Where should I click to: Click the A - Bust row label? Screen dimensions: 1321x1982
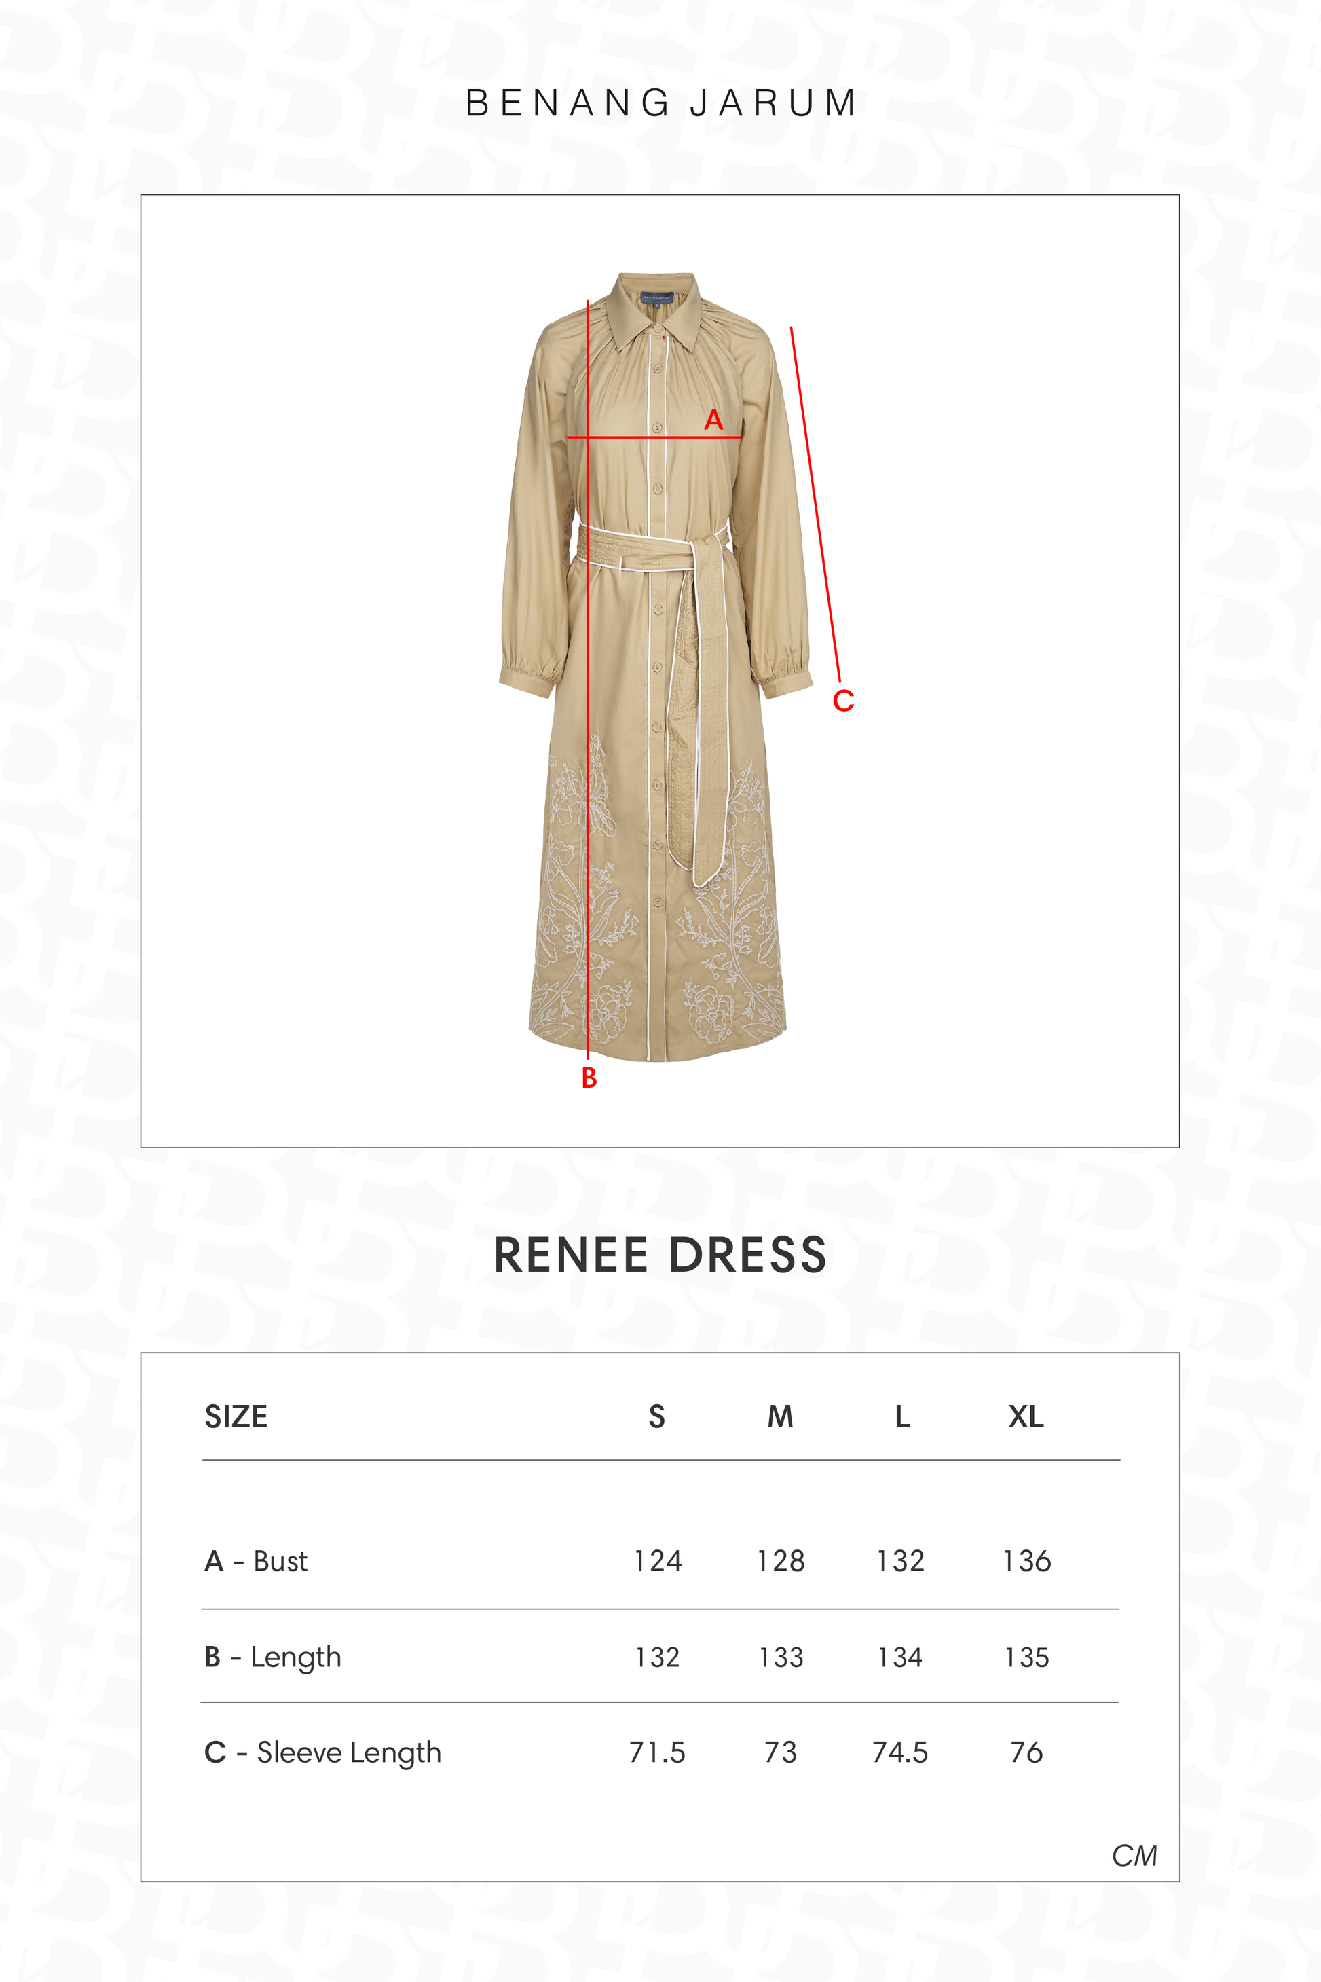pos(256,1562)
